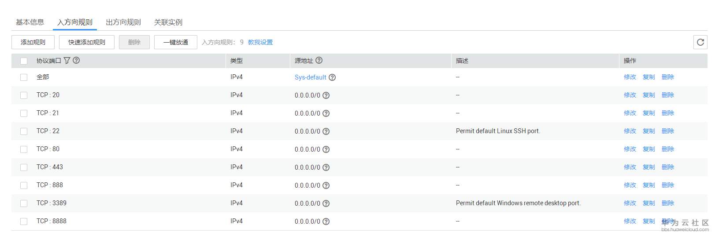Click 删除 for the TCP : 3389 rule
This screenshot has height=236, width=715.
point(668,203)
